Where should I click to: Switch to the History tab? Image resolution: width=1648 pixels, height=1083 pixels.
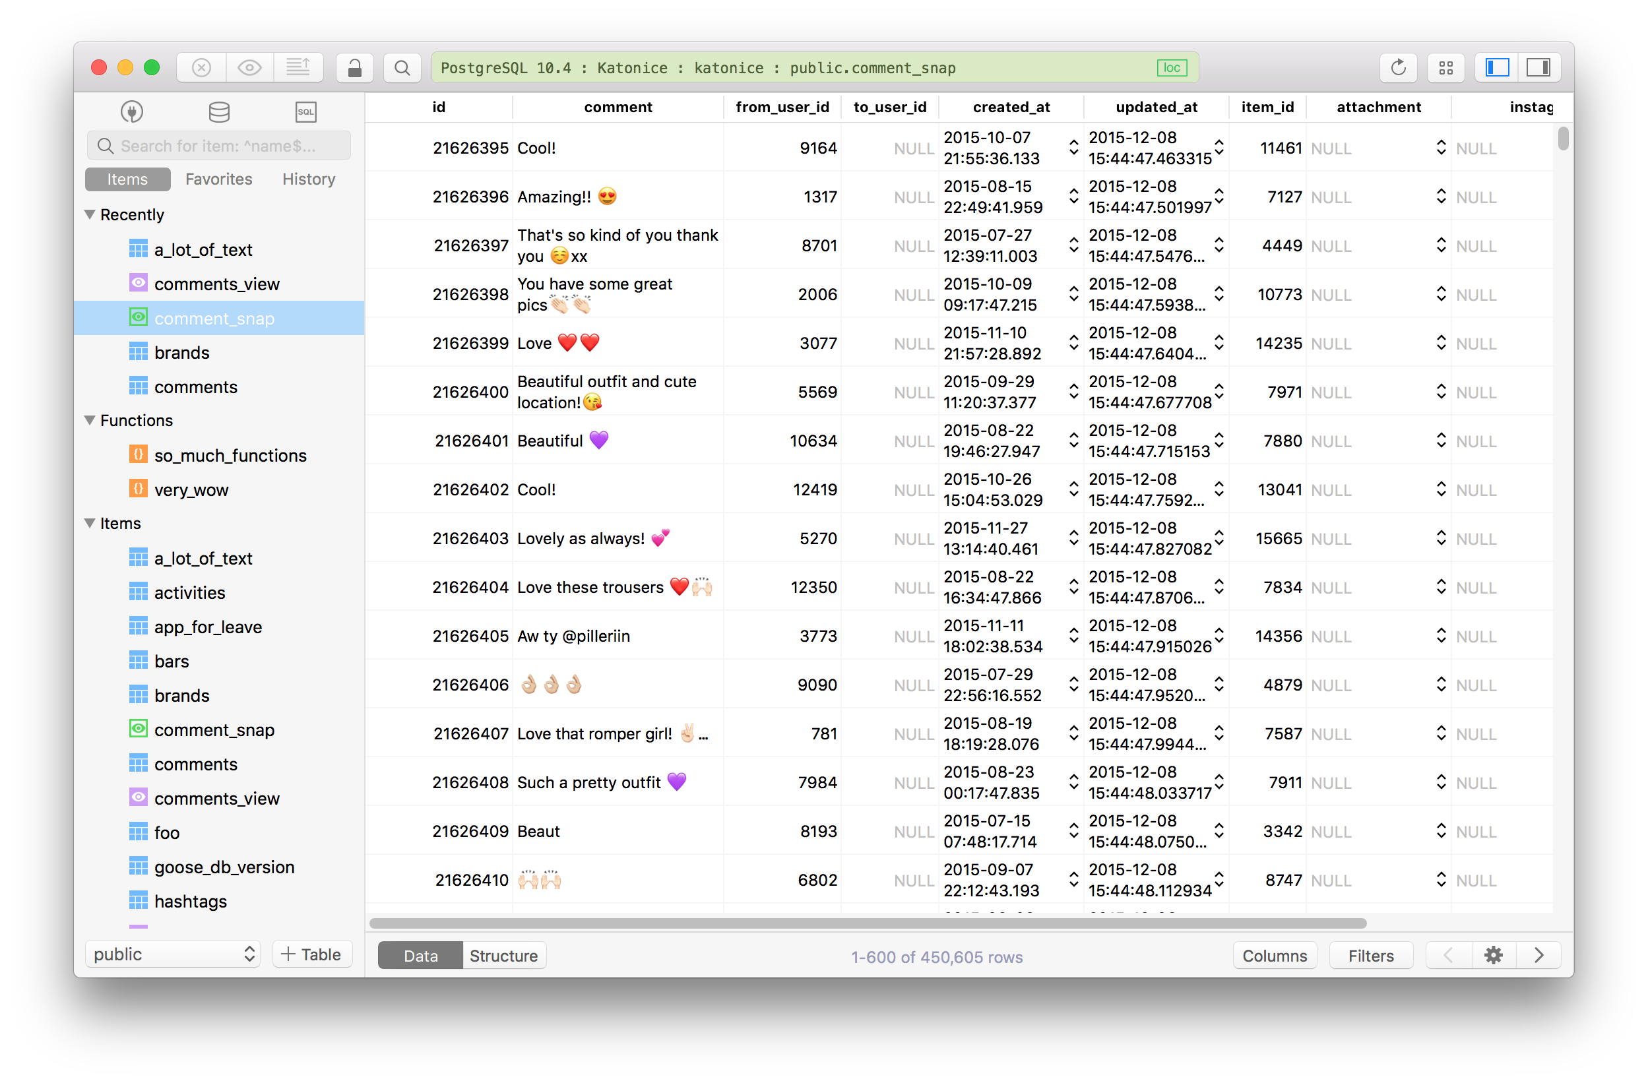(307, 179)
